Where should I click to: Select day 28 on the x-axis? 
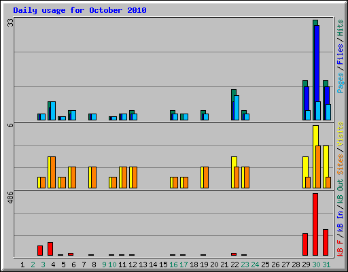tap(296, 265)
